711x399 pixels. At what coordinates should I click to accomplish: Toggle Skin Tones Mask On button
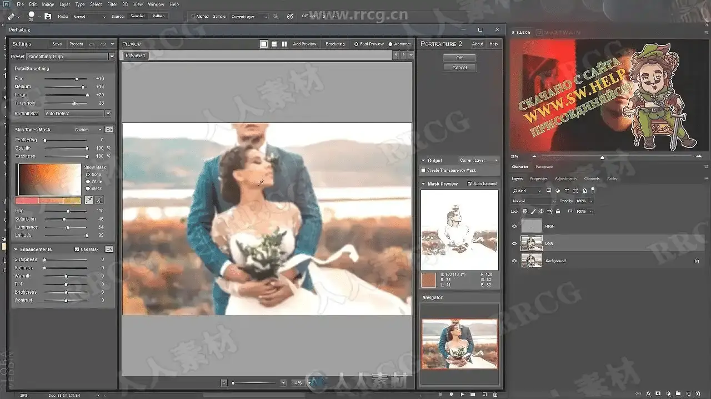tap(109, 130)
